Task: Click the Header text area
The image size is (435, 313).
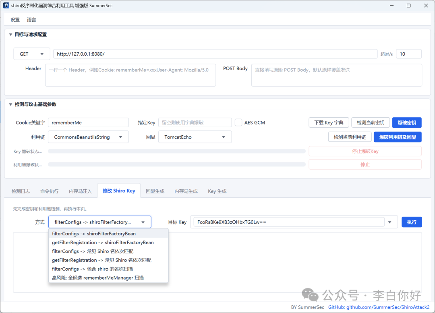Action: (130, 75)
